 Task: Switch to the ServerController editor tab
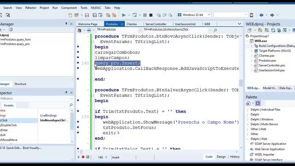tap(156, 24)
